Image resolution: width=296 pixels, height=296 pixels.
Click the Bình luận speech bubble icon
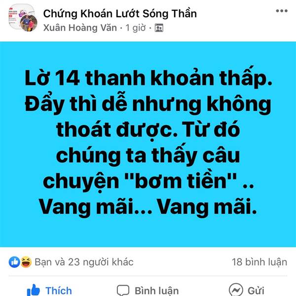[x=123, y=291]
